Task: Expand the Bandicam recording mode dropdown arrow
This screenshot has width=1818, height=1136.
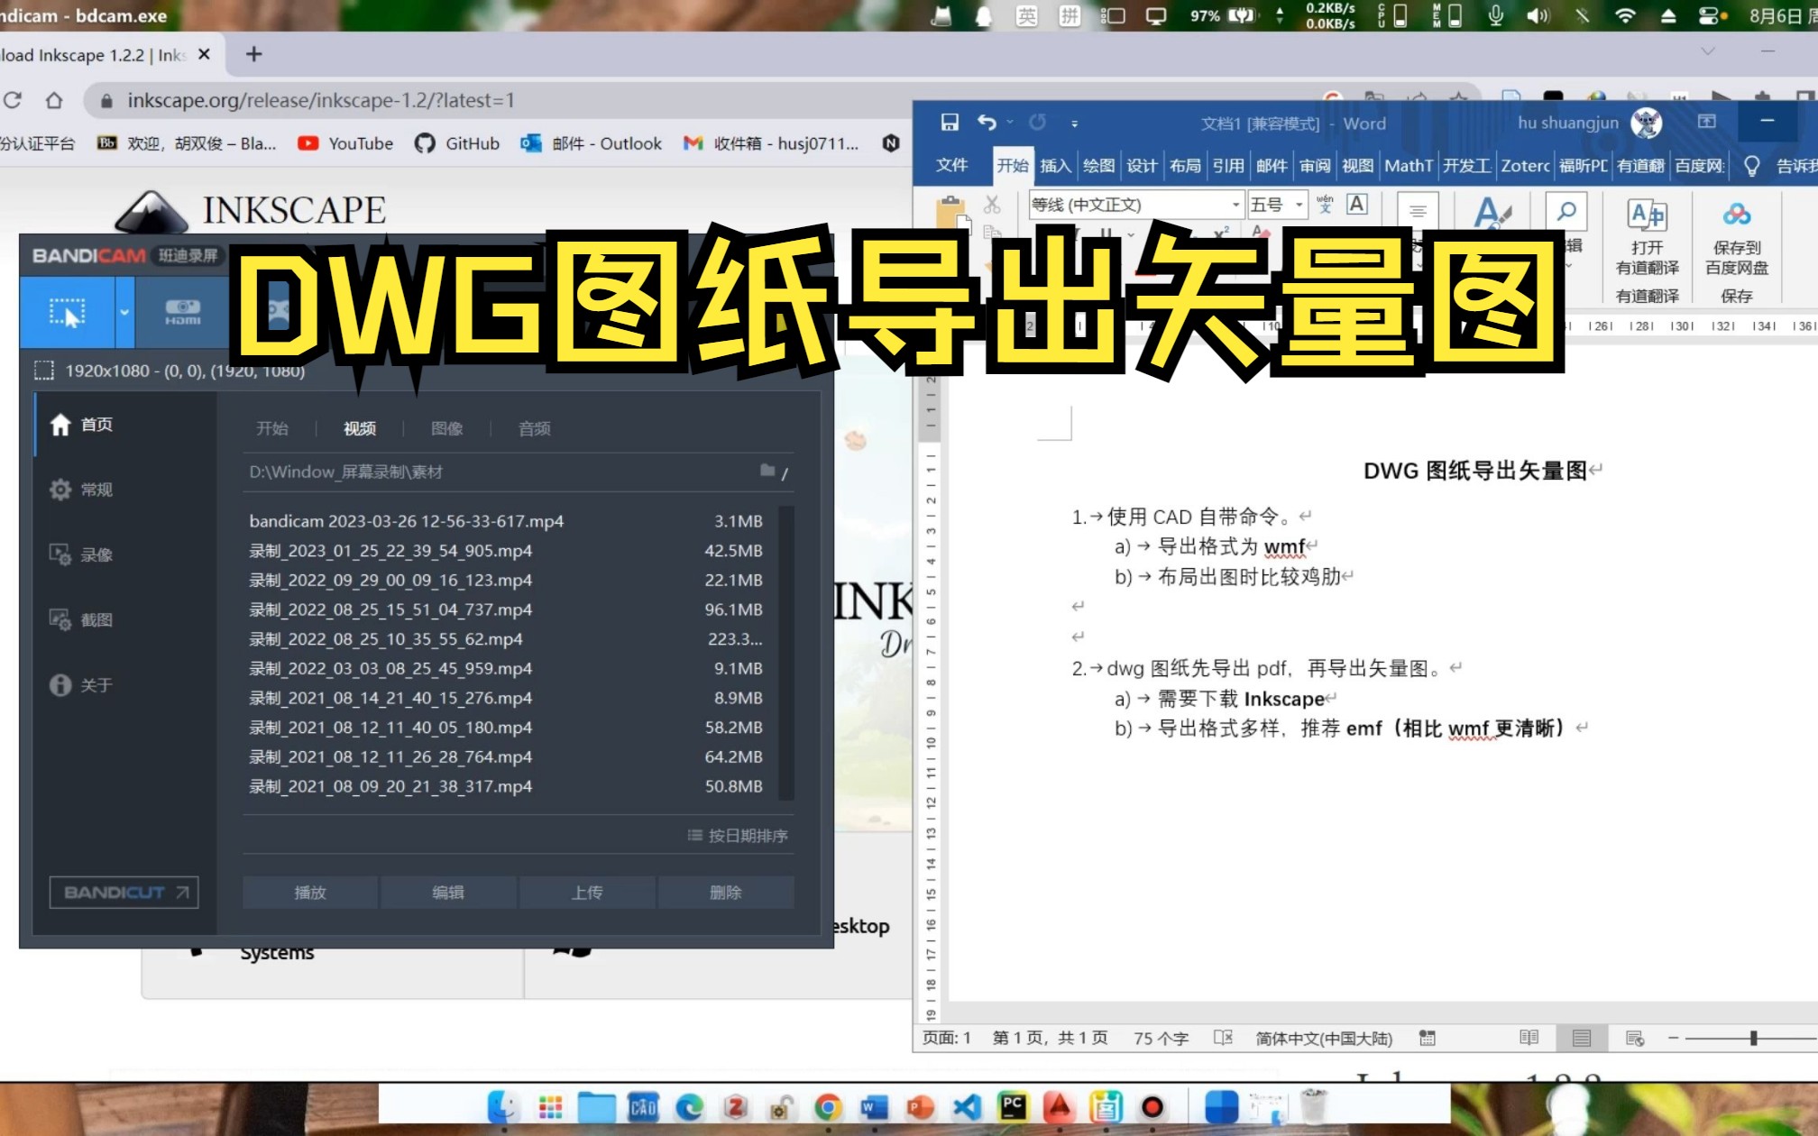Action: (x=124, y=312)
